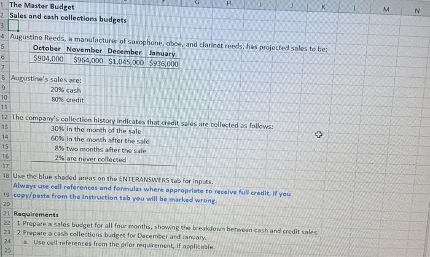The image size is (430, 257).
Task: Select column N header
Action: point(417,10)
